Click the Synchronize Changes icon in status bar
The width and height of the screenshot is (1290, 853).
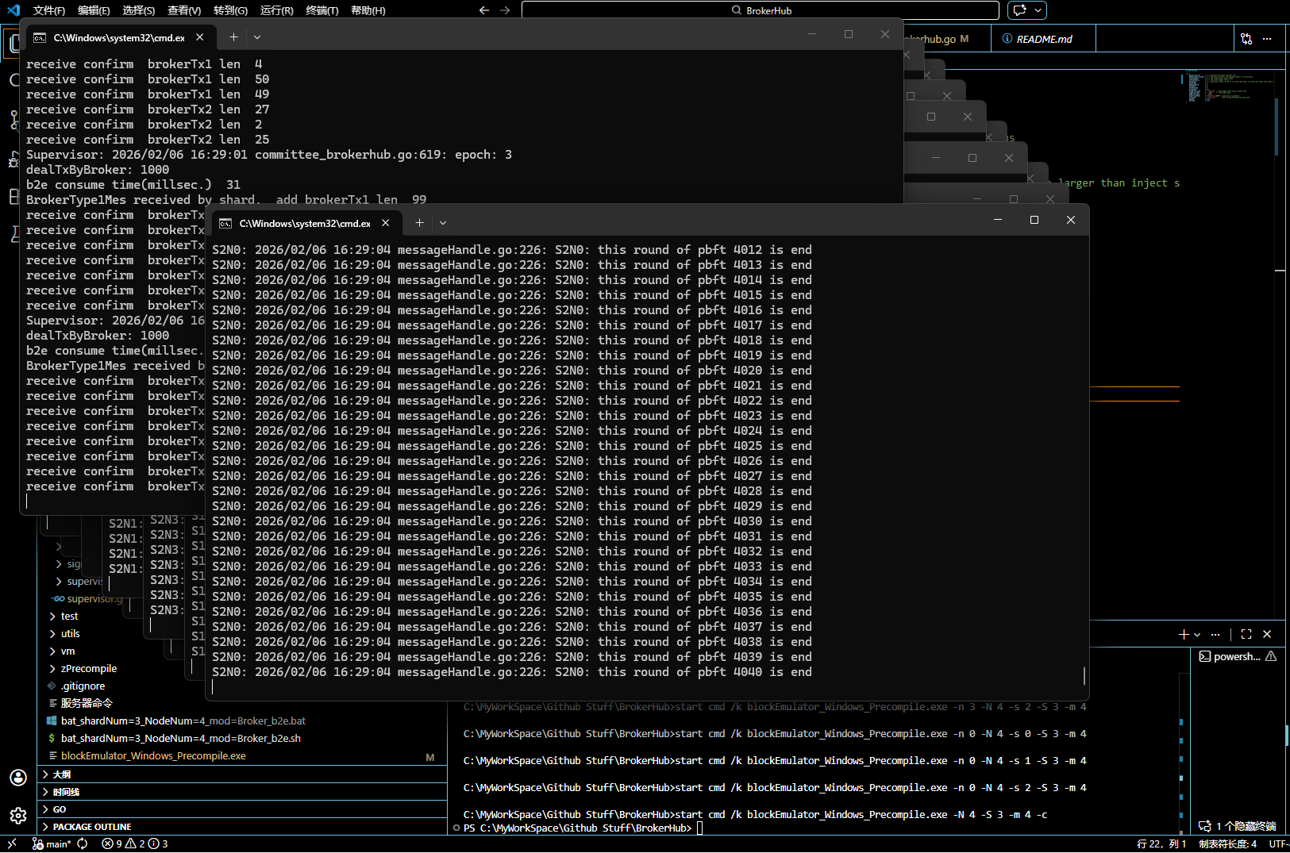83,843
